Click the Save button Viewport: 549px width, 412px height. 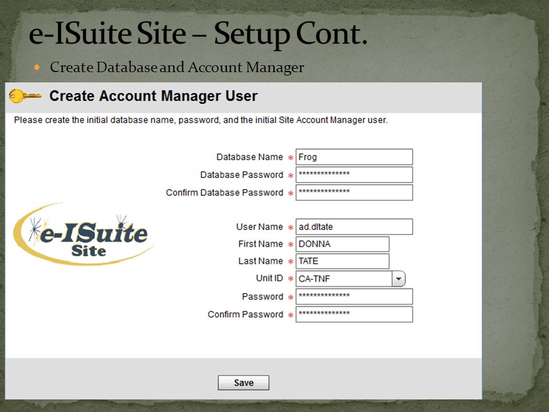[244, 383]
